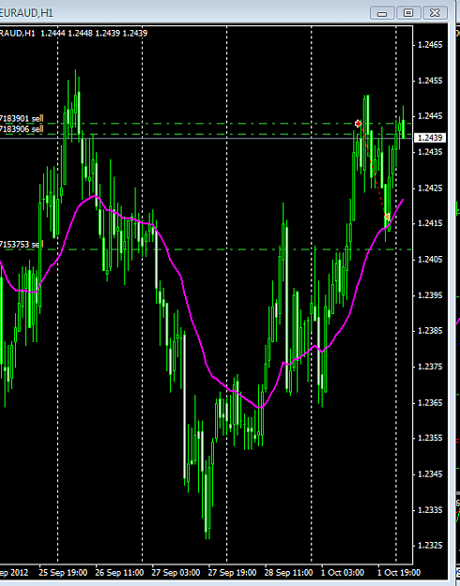Viewport: 460px width, 586px height.
Task: Click the red sell entry arrow marker
Action: [359, 124]
